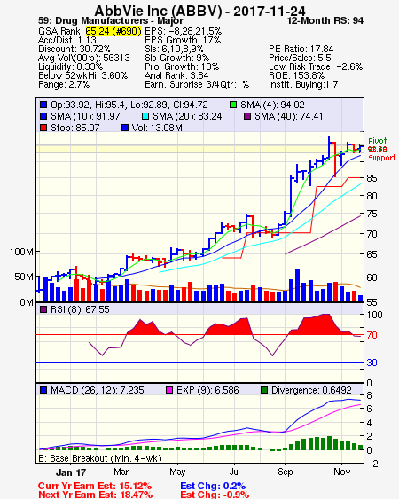Click the SMA (20): 83.24 label

coord(187,116)
